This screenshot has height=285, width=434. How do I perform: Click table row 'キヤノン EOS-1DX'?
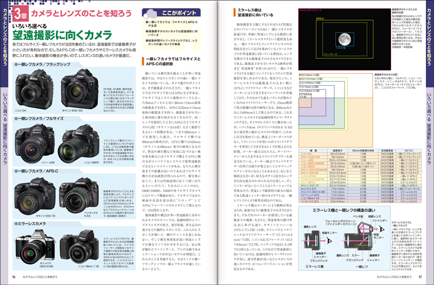pos(360,157)
